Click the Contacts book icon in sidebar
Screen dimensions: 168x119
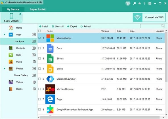10,48
